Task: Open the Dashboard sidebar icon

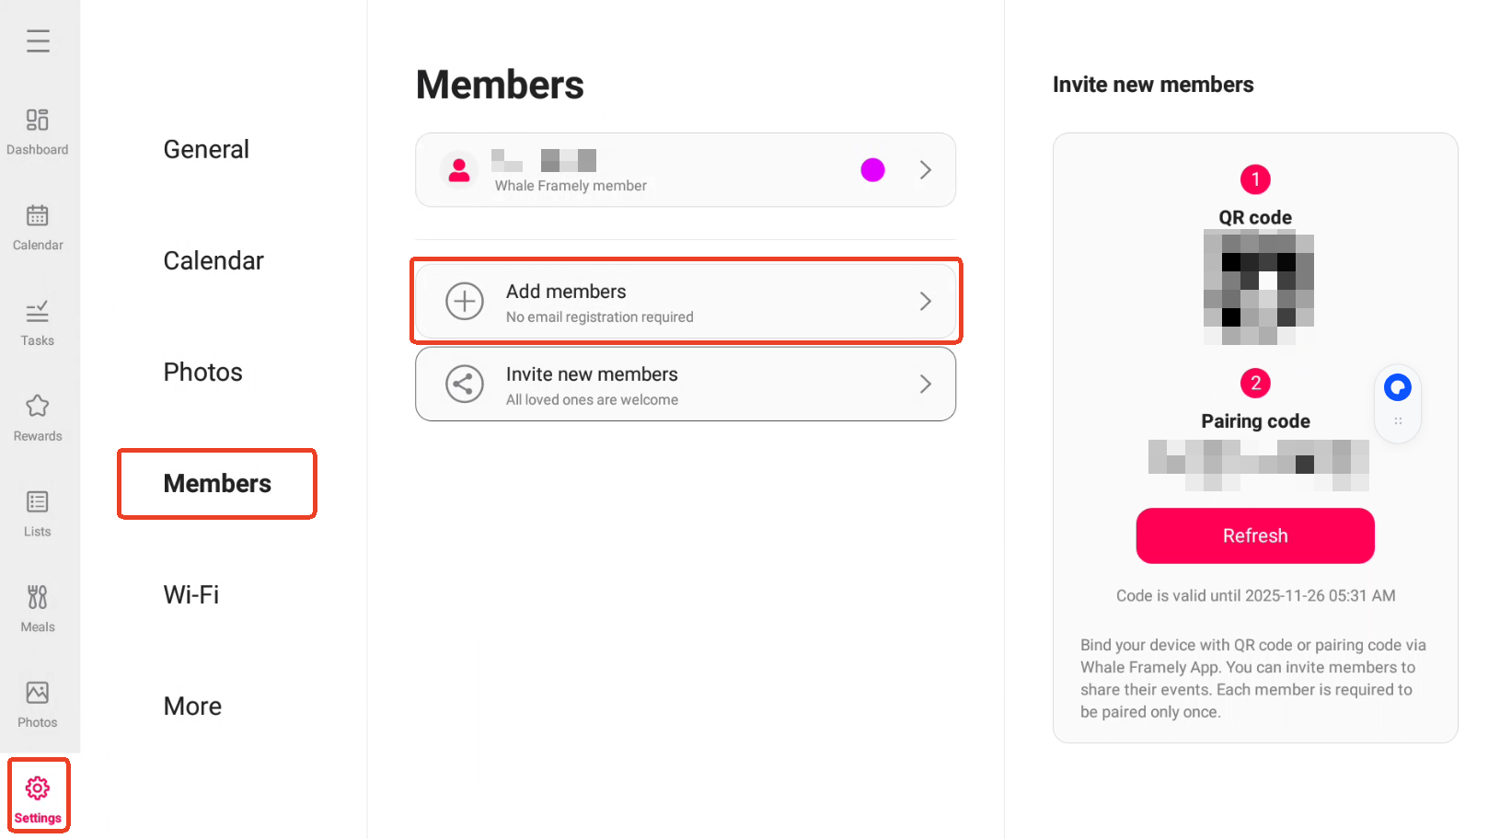Action: pos(38,120)
